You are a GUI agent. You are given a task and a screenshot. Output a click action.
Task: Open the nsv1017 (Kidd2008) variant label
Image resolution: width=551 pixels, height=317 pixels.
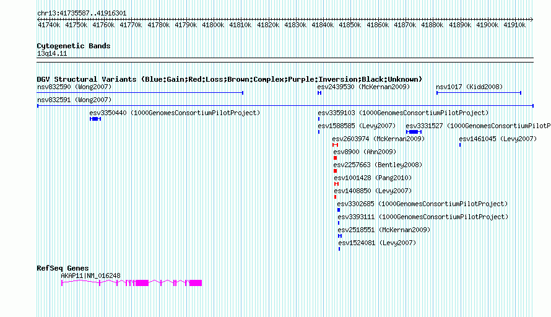click(469, 87)
